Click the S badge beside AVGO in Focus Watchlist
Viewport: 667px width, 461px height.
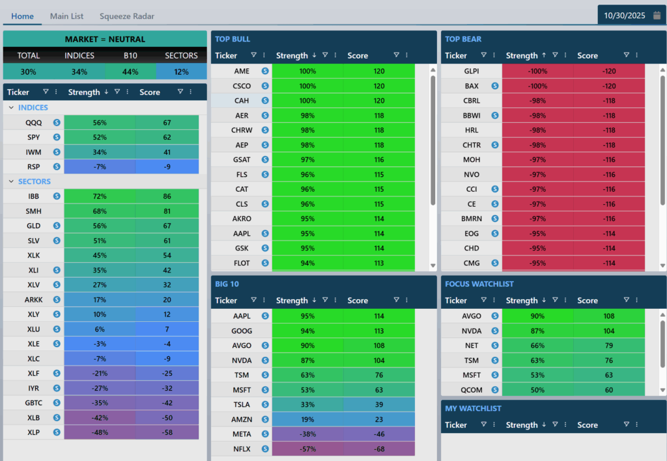(x=495, y=316)
